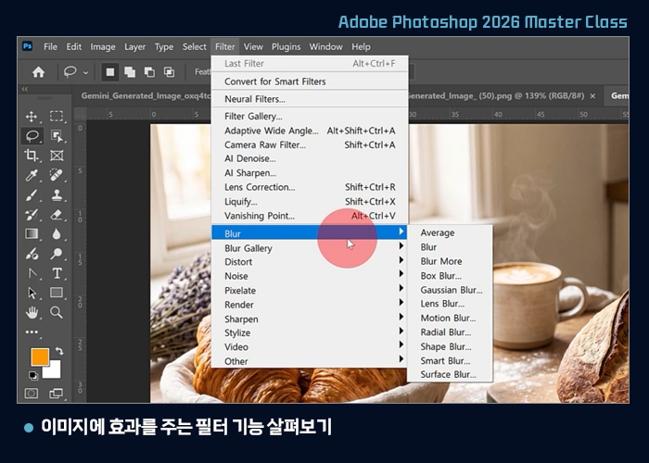The width and height of the screenshot is (649, 463).
Task: Expand the Sharpen submenu
Action: 309,319
